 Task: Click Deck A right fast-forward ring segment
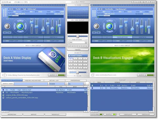click(x=26, y=26)
